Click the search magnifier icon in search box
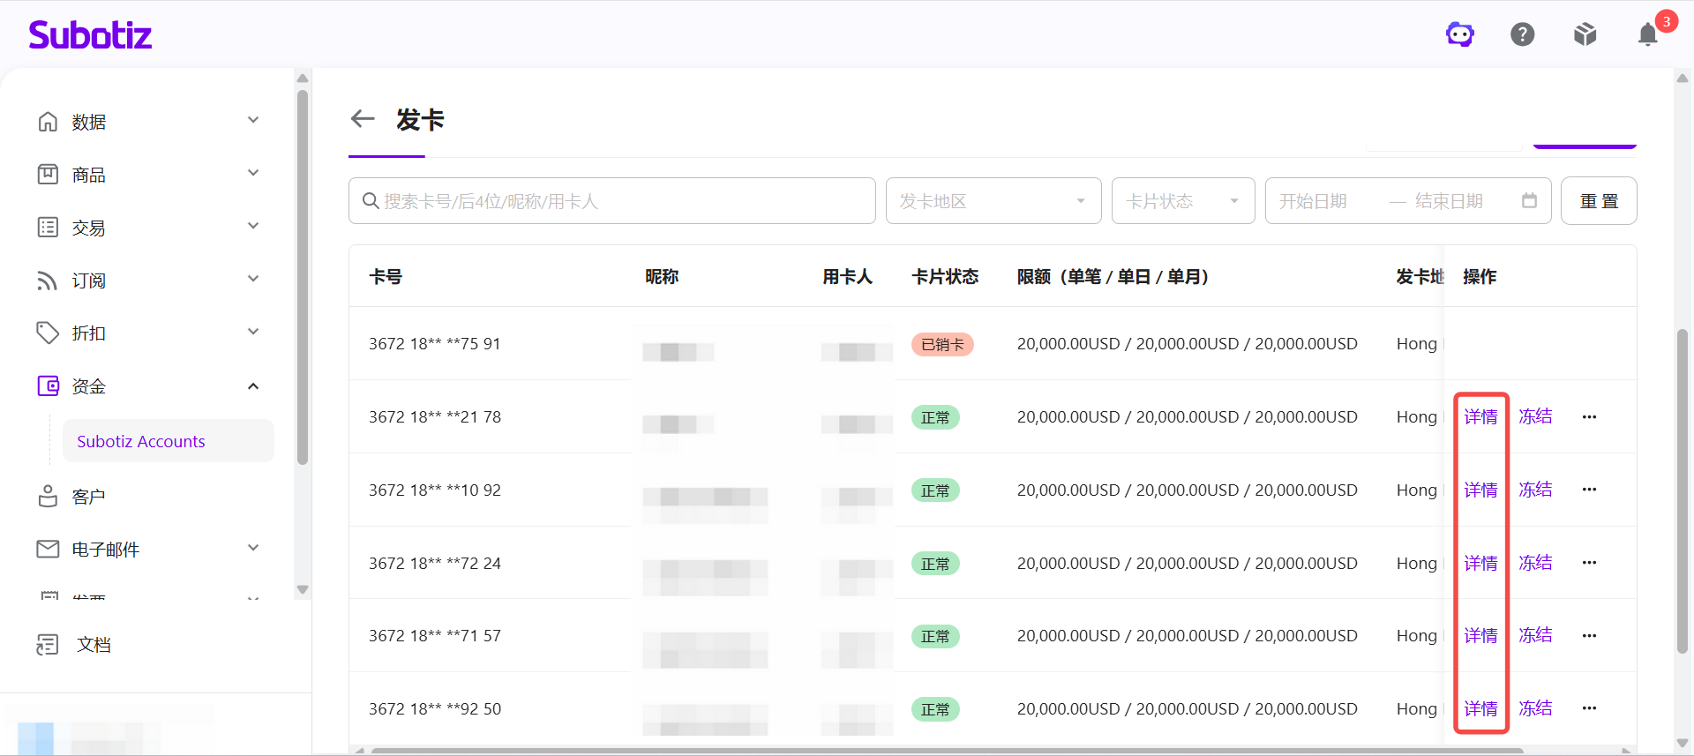Image resolution: width=1694 pixels, height=756 pixels. [x=371, y=201]
